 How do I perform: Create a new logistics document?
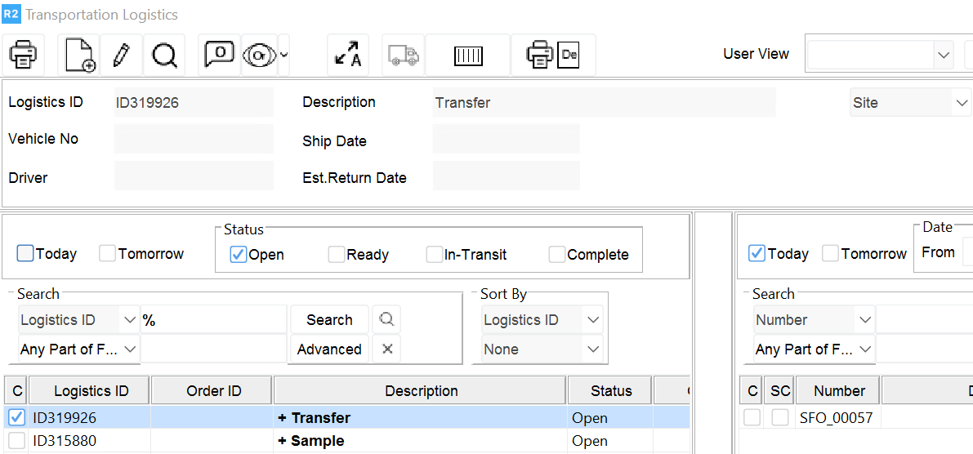pos(80,56)
